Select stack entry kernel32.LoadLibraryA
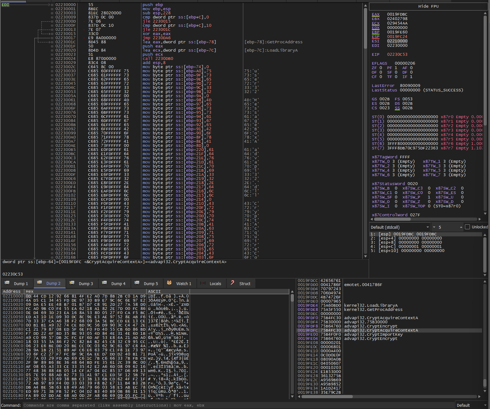Viewport: 490px width, 409px height. click(x=371, y=305)
